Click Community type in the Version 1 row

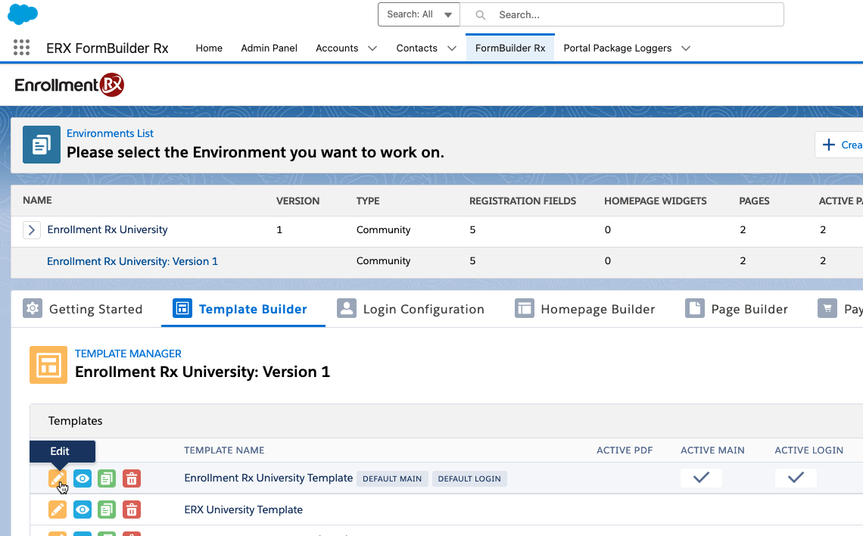point(384,261)
